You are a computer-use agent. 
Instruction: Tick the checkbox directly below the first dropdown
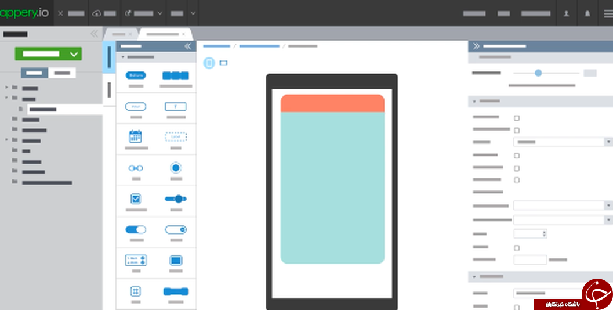click(x=516, y=156)
